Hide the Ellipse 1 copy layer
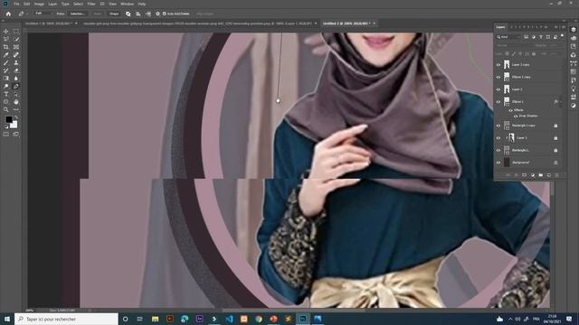The image size is (579, 325). coord(498,77)
